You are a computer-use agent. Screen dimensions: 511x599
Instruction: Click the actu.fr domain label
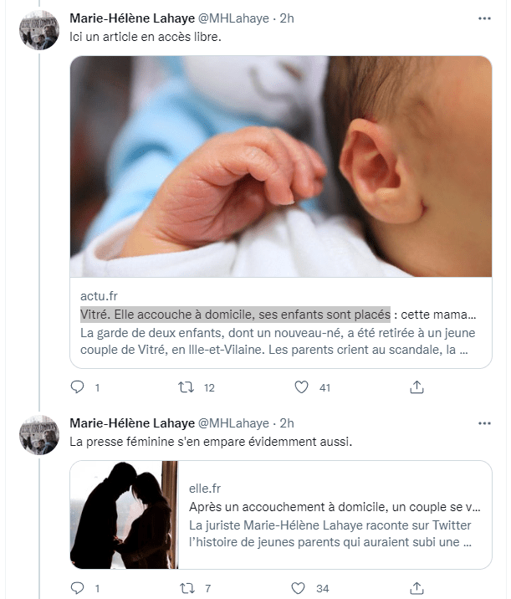(x=100, y=296)
